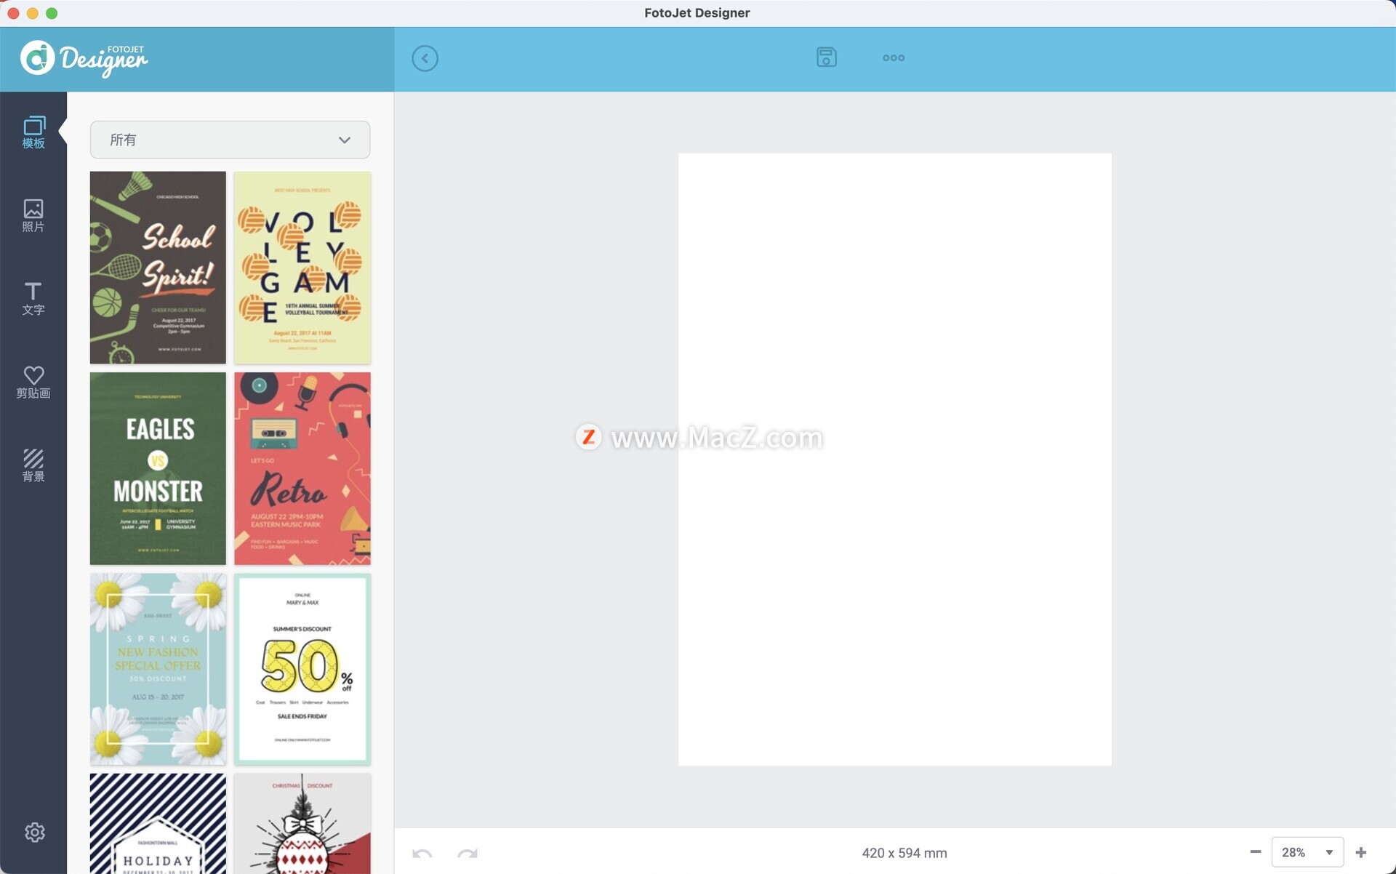This screenshot has height=874, width=1396.
Task: Open the Clipart (剪贴画) panel
Action: point(33,382)
